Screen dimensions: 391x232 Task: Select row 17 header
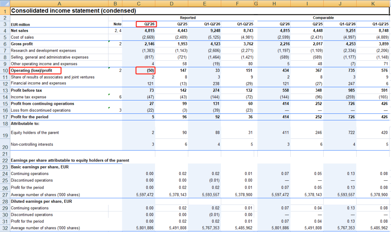click(x=5, y=117)
